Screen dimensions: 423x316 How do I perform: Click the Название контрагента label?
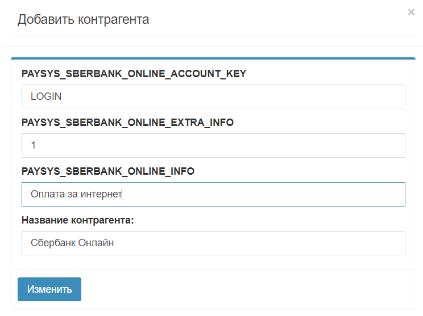pyautogui.click(x=78, y=220)
